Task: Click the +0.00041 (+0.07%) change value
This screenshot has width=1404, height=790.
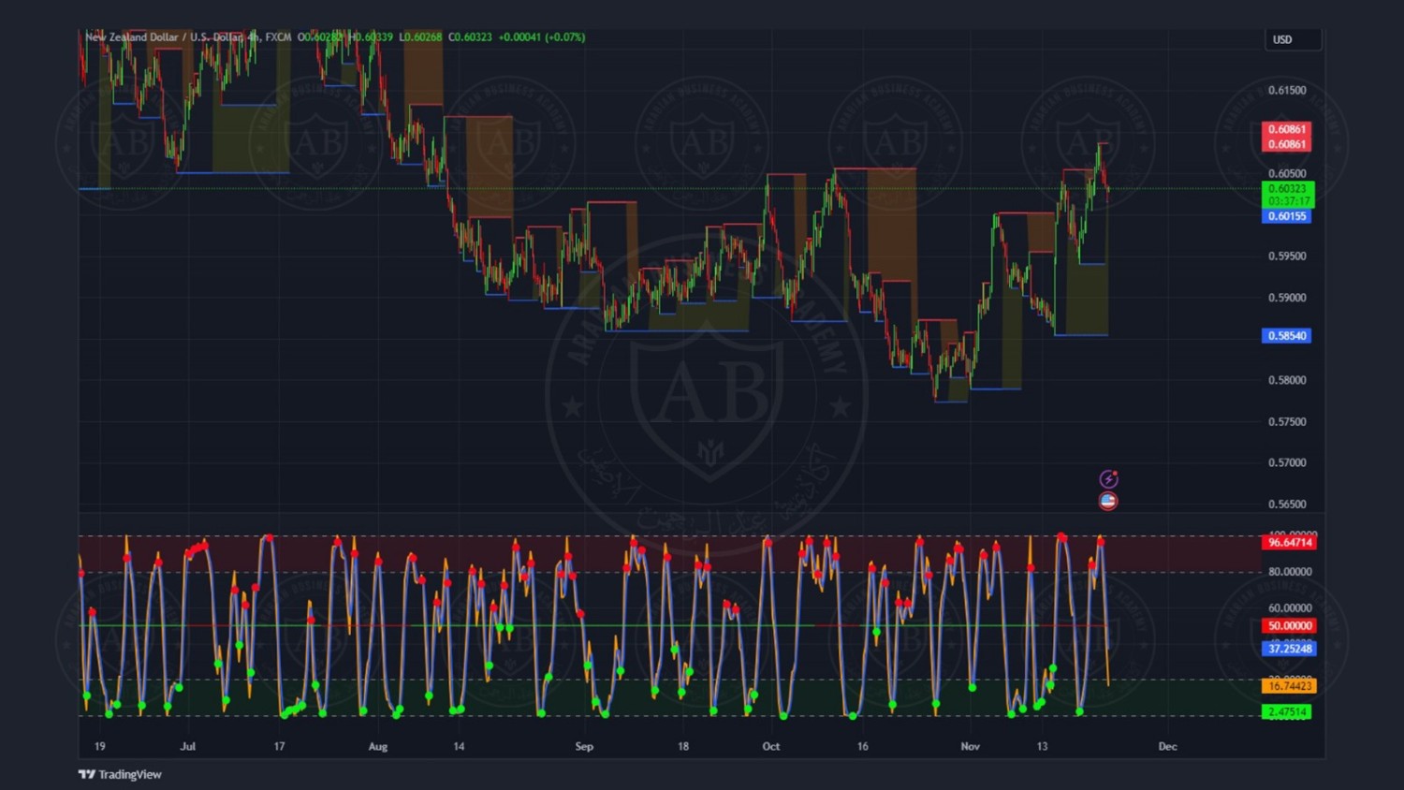Action: (x=542, y=37)
